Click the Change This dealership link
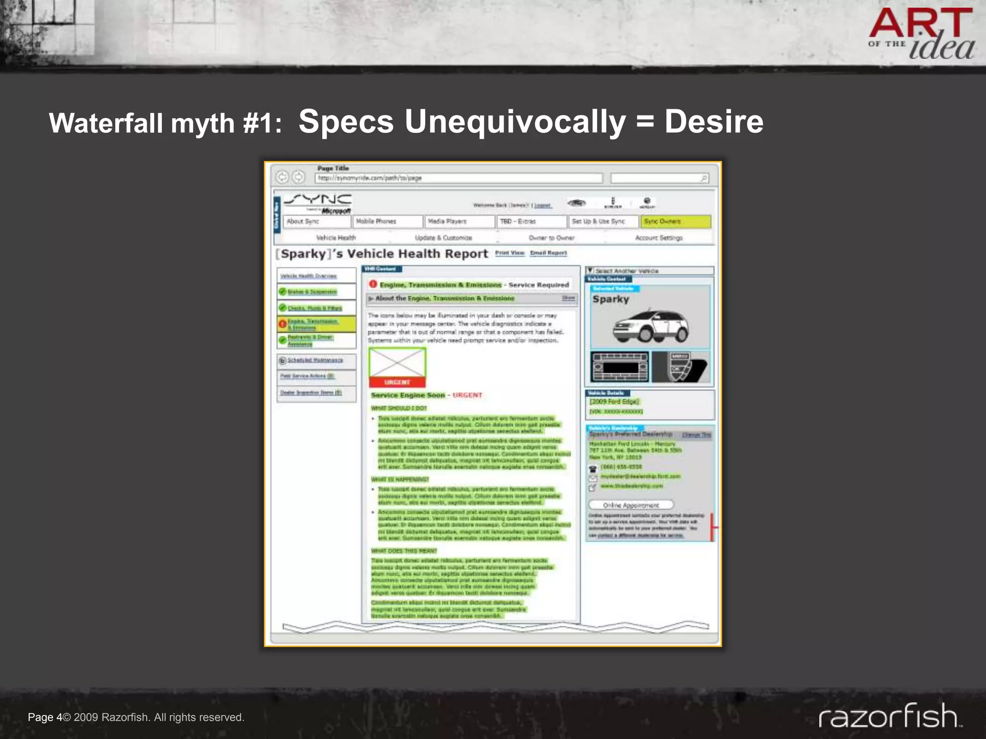986x739 pixels. [x=696, y=435]
